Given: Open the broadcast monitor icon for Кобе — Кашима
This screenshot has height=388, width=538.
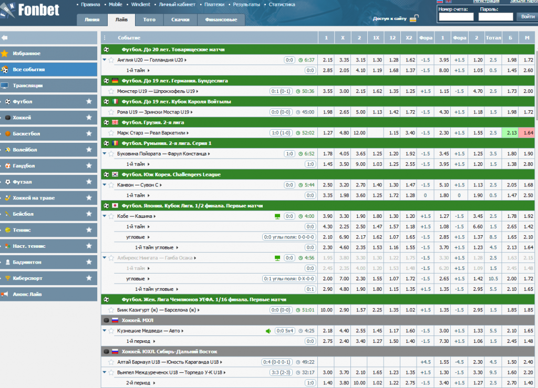Looking at the screenshot, I should pyautogui.click(x=277, y=216).
